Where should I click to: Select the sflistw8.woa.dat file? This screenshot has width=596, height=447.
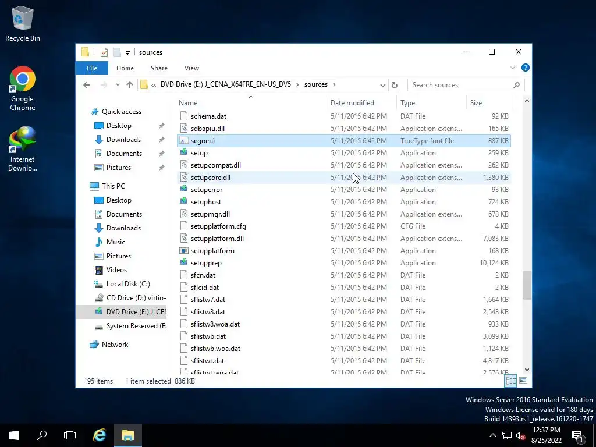(x=215, y=324)
